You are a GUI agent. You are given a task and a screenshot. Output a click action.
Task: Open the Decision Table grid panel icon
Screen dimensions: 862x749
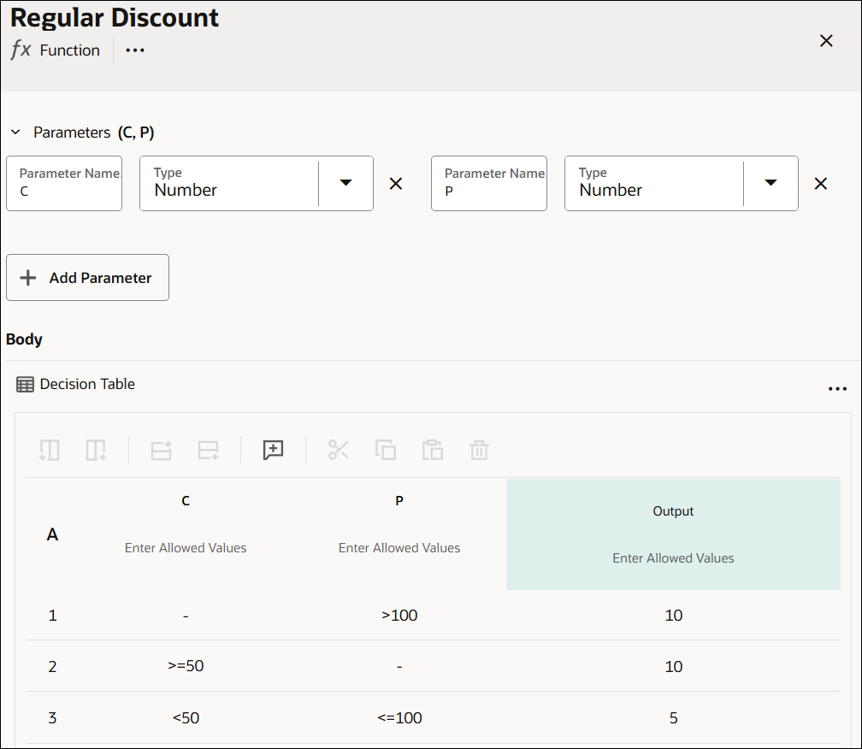coord(25,383)
